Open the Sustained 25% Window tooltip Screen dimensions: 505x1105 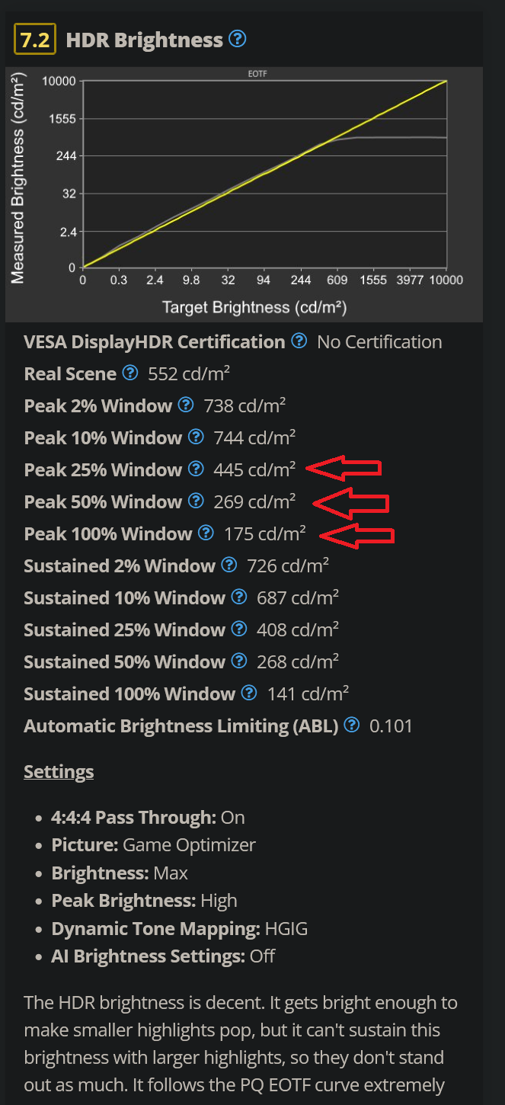coord(239,629)
